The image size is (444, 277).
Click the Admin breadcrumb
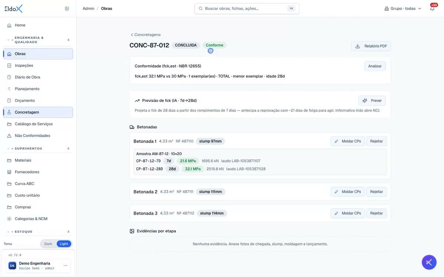[x=88, y=8]
